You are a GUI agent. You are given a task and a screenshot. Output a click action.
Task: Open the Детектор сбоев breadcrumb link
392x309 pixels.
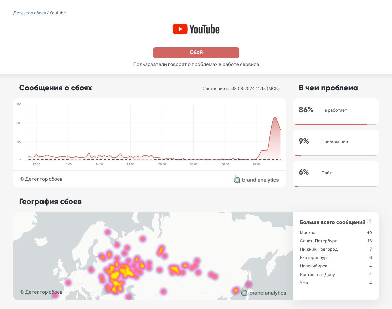(30, 13)
